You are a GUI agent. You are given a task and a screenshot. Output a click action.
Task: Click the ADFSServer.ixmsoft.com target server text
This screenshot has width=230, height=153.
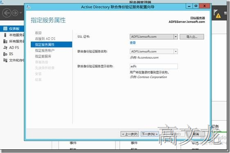[187, 22]
